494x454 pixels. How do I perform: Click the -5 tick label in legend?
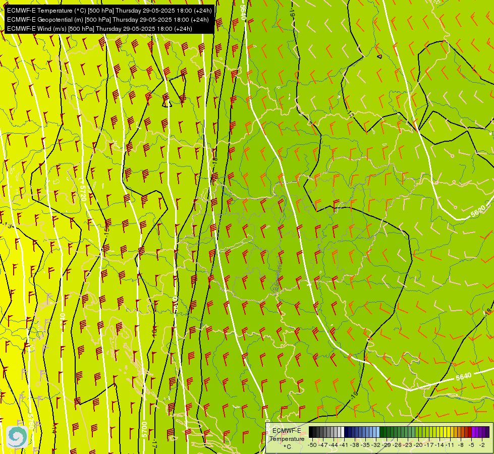point(471,445)
